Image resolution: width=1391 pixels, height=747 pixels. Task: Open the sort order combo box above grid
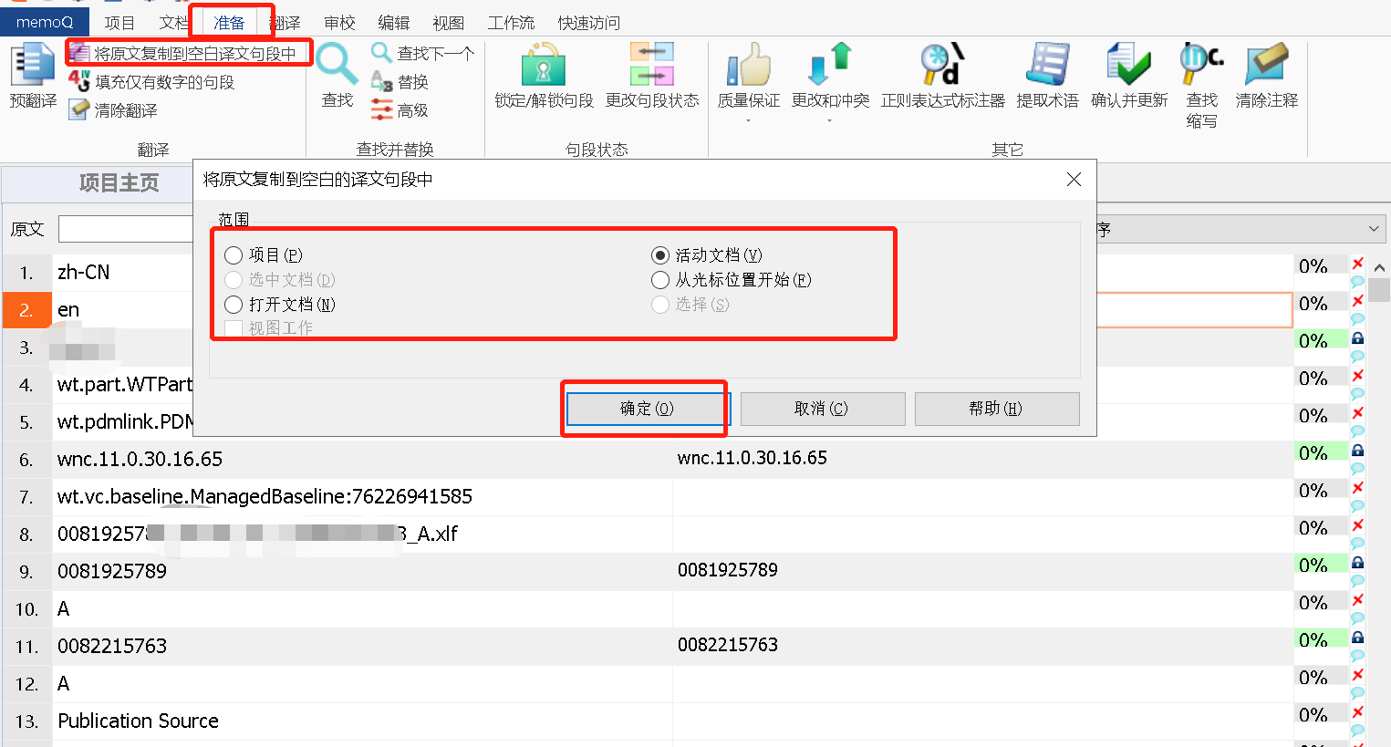1240,229
